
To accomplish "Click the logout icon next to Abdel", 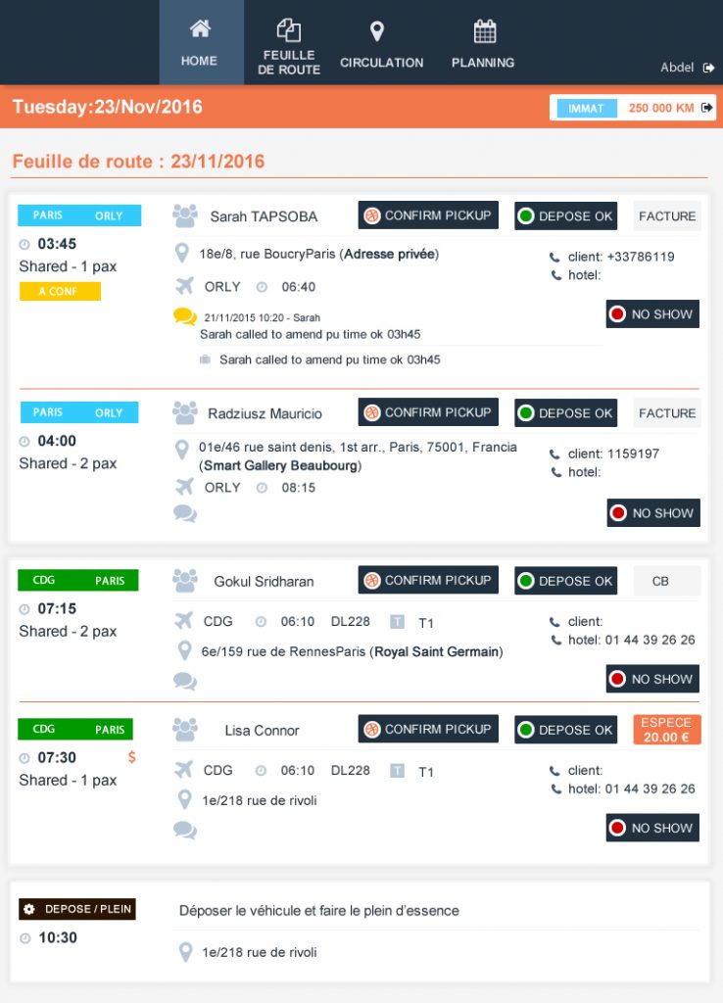I will coord(709,68).
